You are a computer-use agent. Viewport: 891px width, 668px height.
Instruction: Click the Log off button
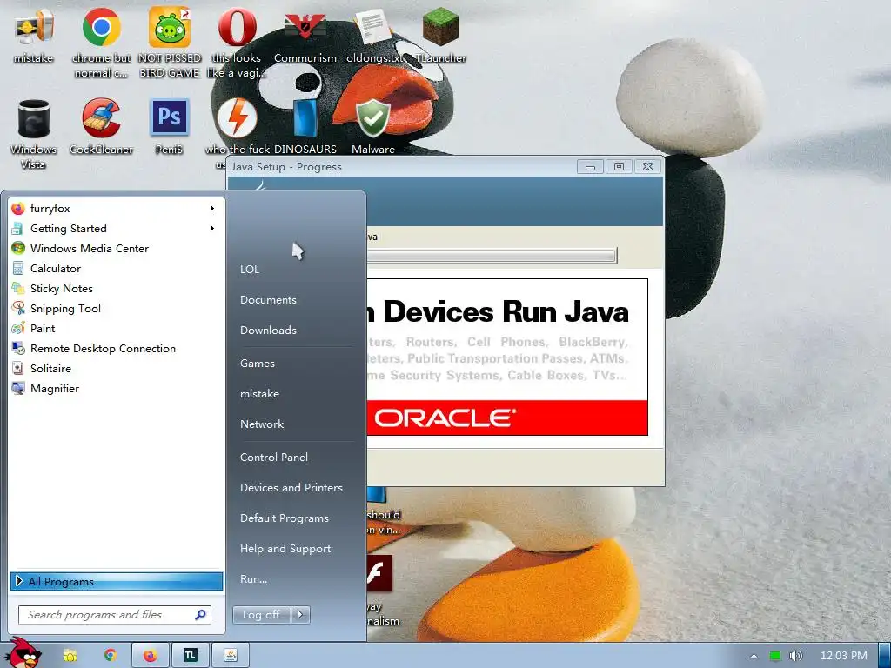(261, 614)
